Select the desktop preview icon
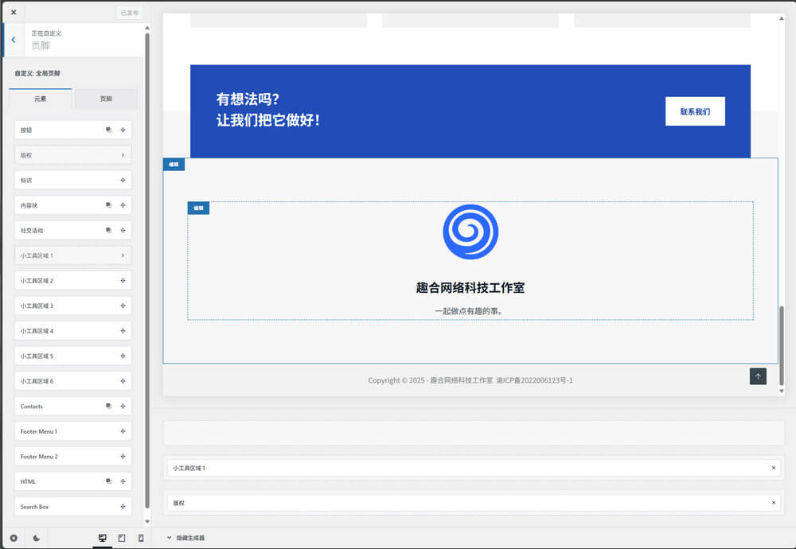Screen dimensions: 796x549 pos(103,538)
